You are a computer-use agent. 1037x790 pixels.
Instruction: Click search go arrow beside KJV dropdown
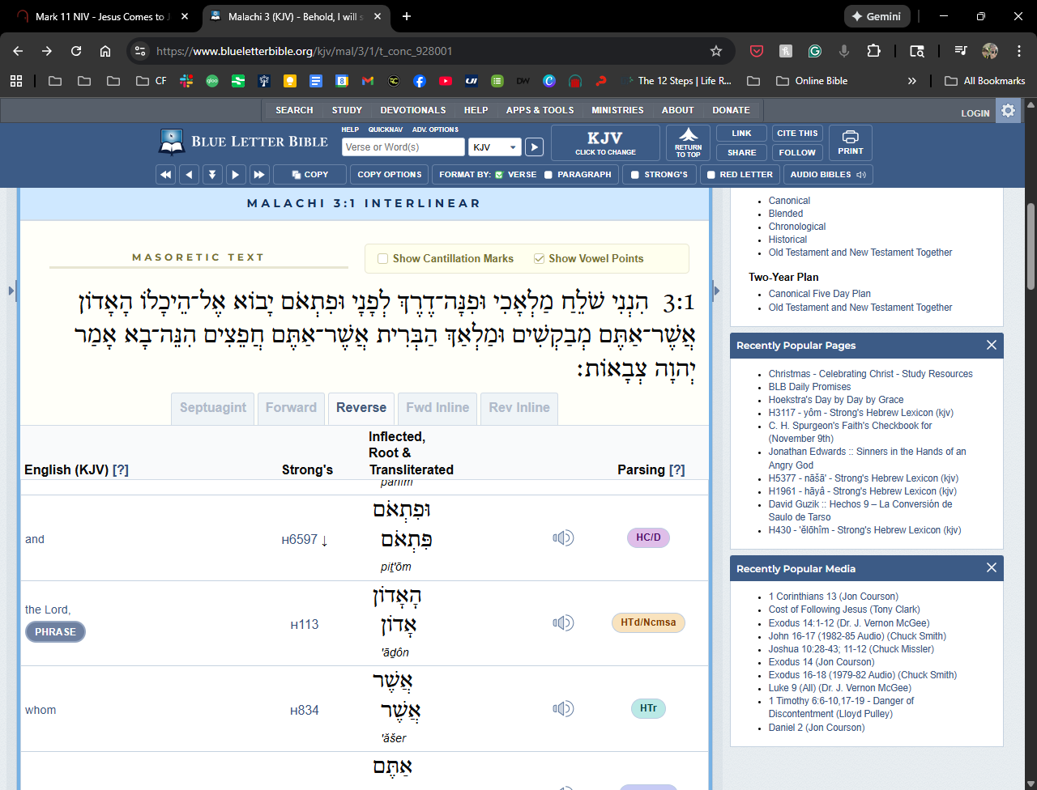534,147
